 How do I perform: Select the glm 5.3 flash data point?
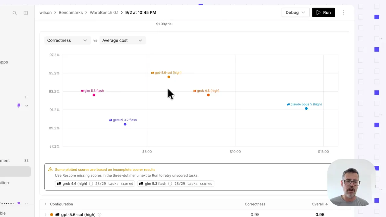coord(94,95)
